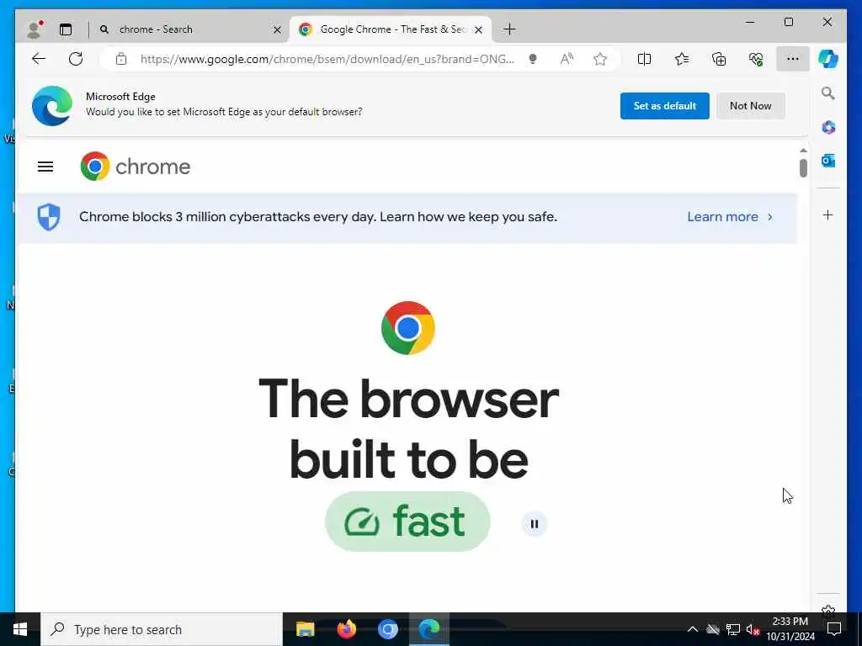This screenshot has height=646, width=862.
Task: Open Collections in the toolbar
Action: tap(719, 59)
